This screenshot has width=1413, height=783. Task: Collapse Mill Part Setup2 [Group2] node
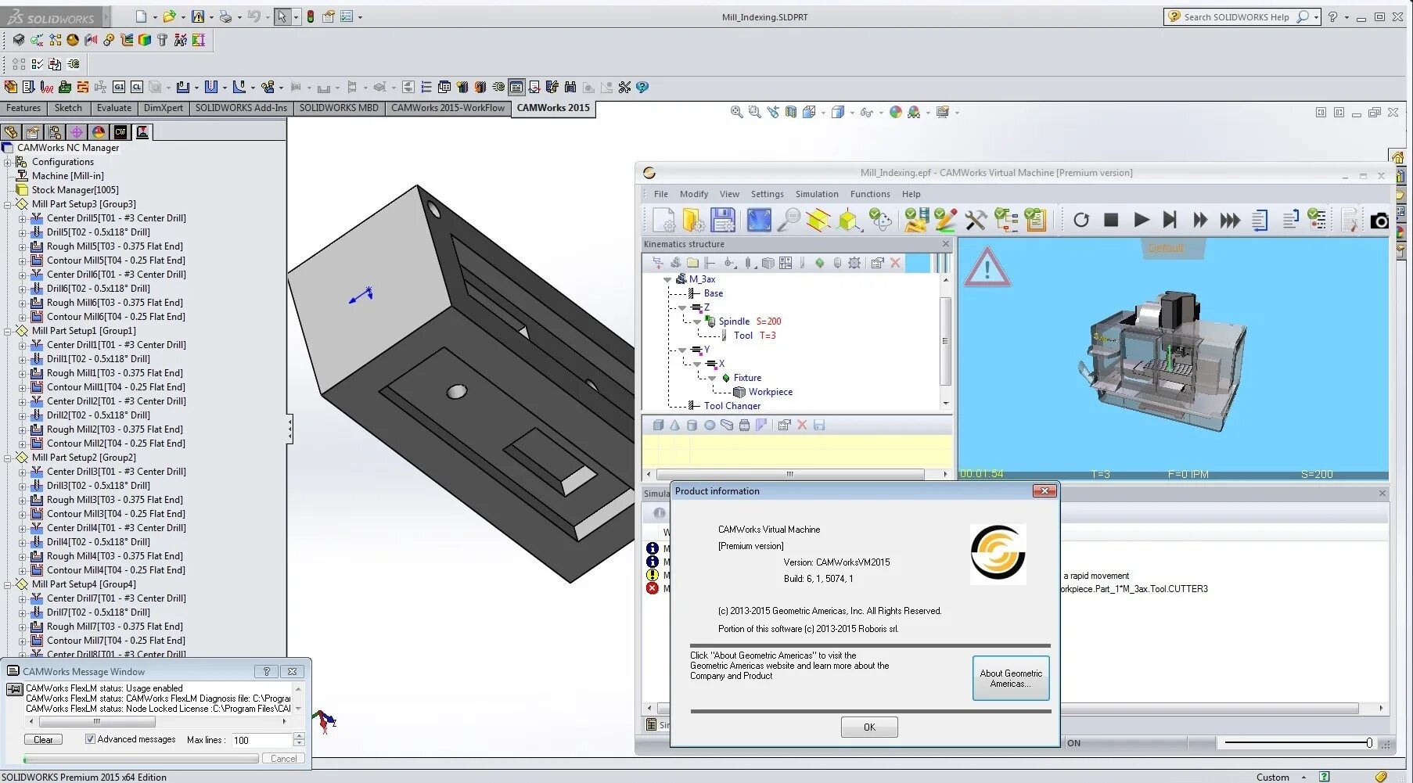click(x=8, y=458)
